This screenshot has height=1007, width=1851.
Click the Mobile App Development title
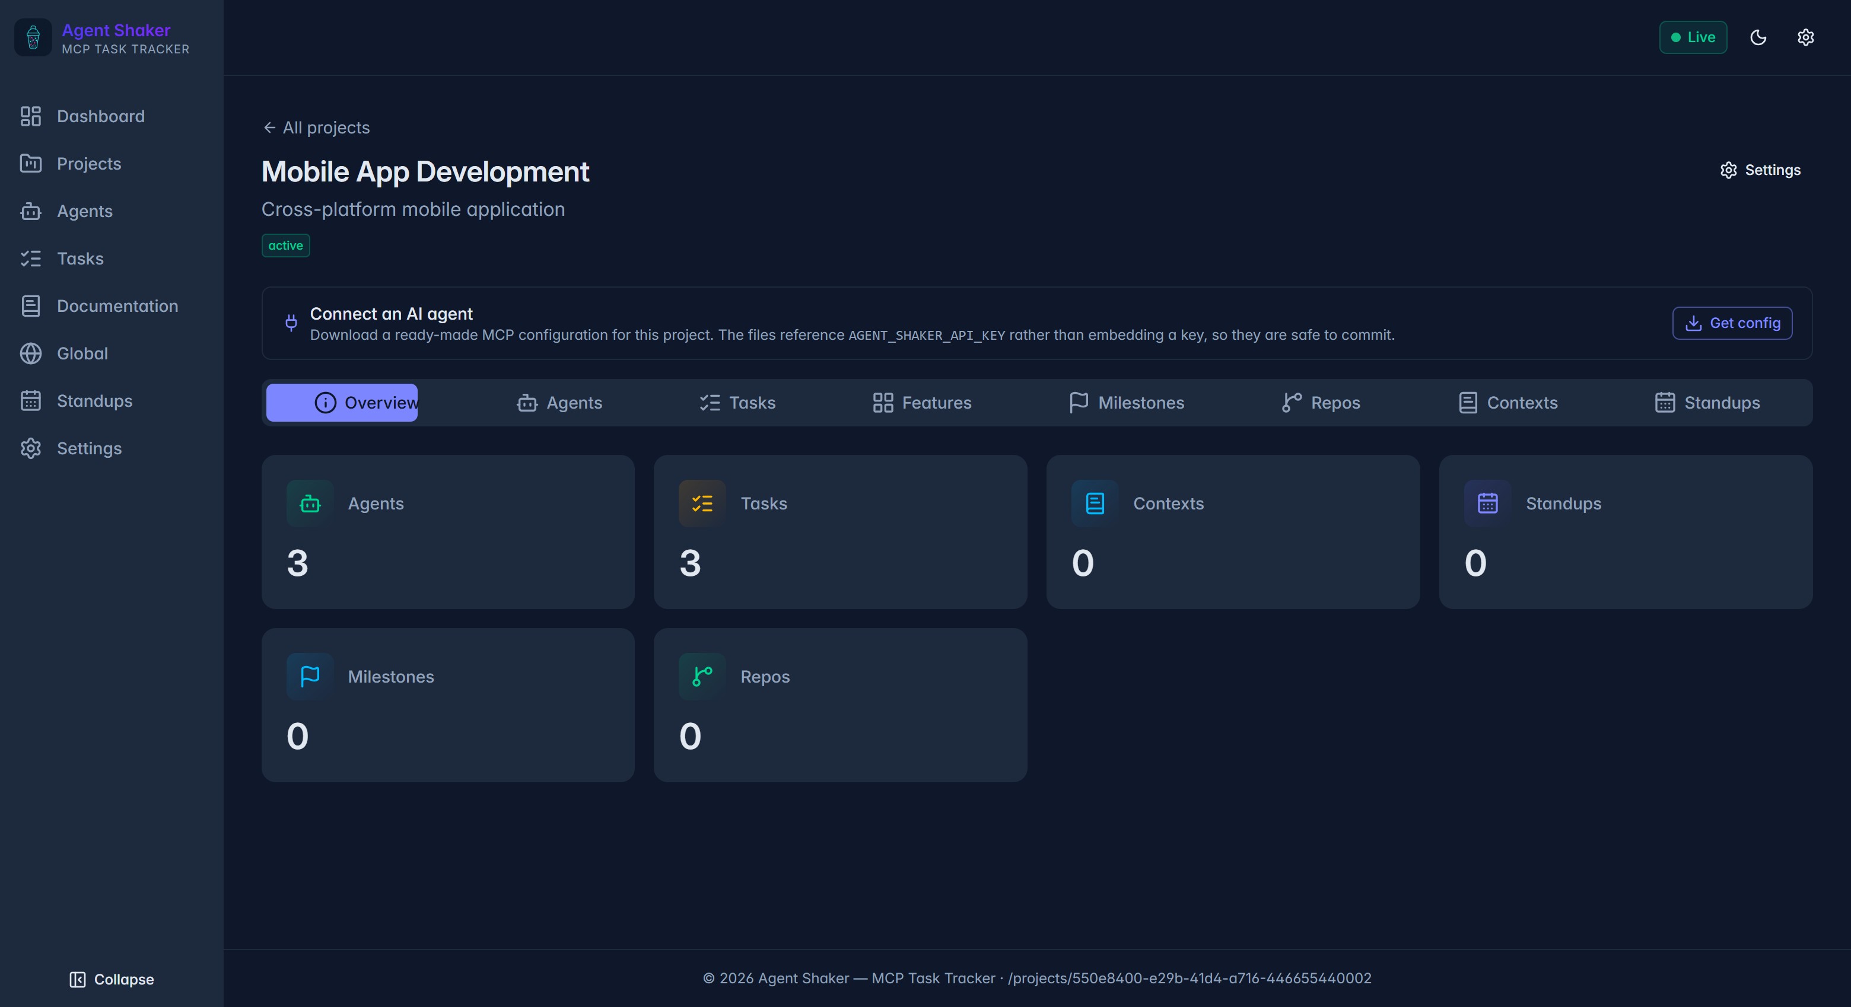click(425, 173)
